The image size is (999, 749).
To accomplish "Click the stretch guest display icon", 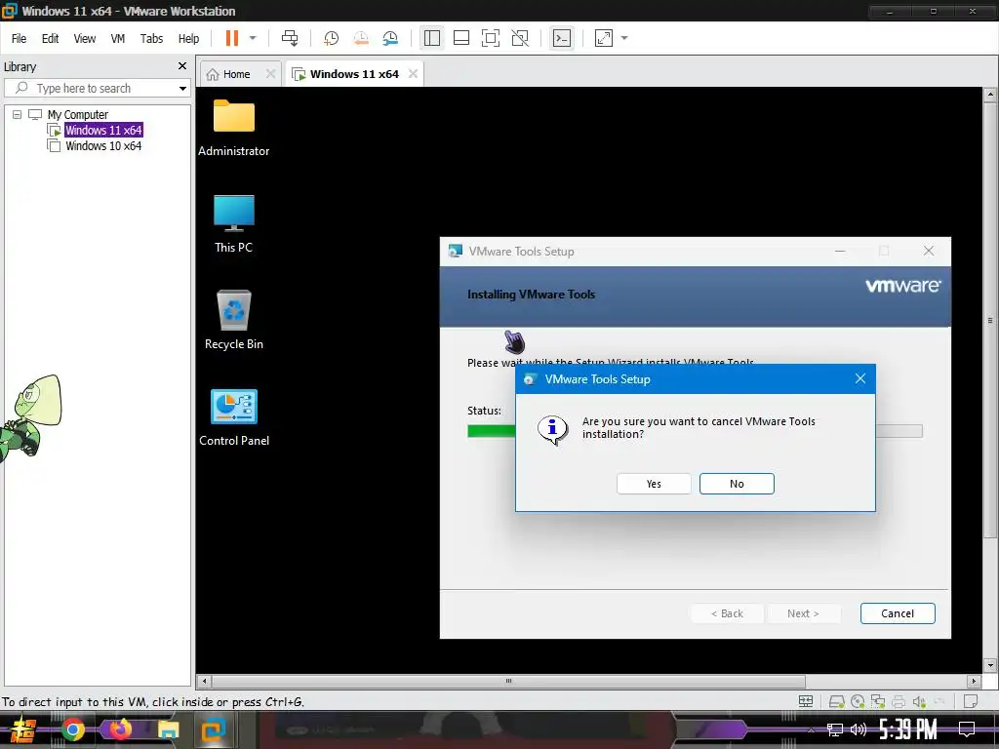I will (603, 38).
